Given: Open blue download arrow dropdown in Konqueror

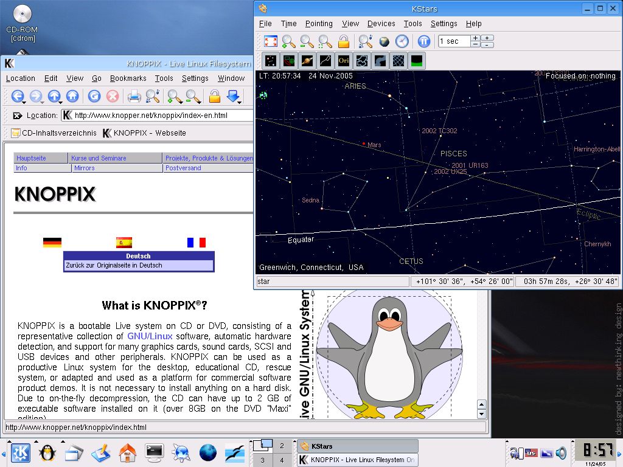Looking at the screenshot, I should [240, 102].
